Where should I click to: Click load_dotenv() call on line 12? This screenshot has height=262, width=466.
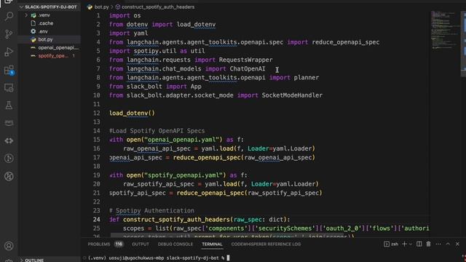pyautogui.click(x=132, y=113)
